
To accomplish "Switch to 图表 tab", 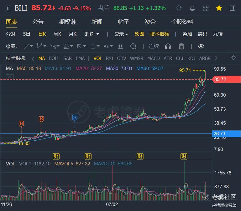I will 11,22.
